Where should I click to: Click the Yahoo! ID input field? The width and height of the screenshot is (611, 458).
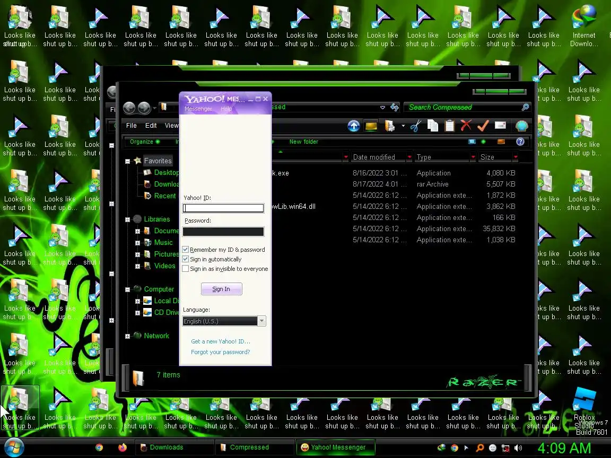tap(223, 208)
